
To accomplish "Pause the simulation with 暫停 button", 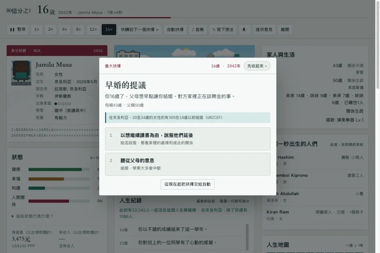I will [18, 30].
